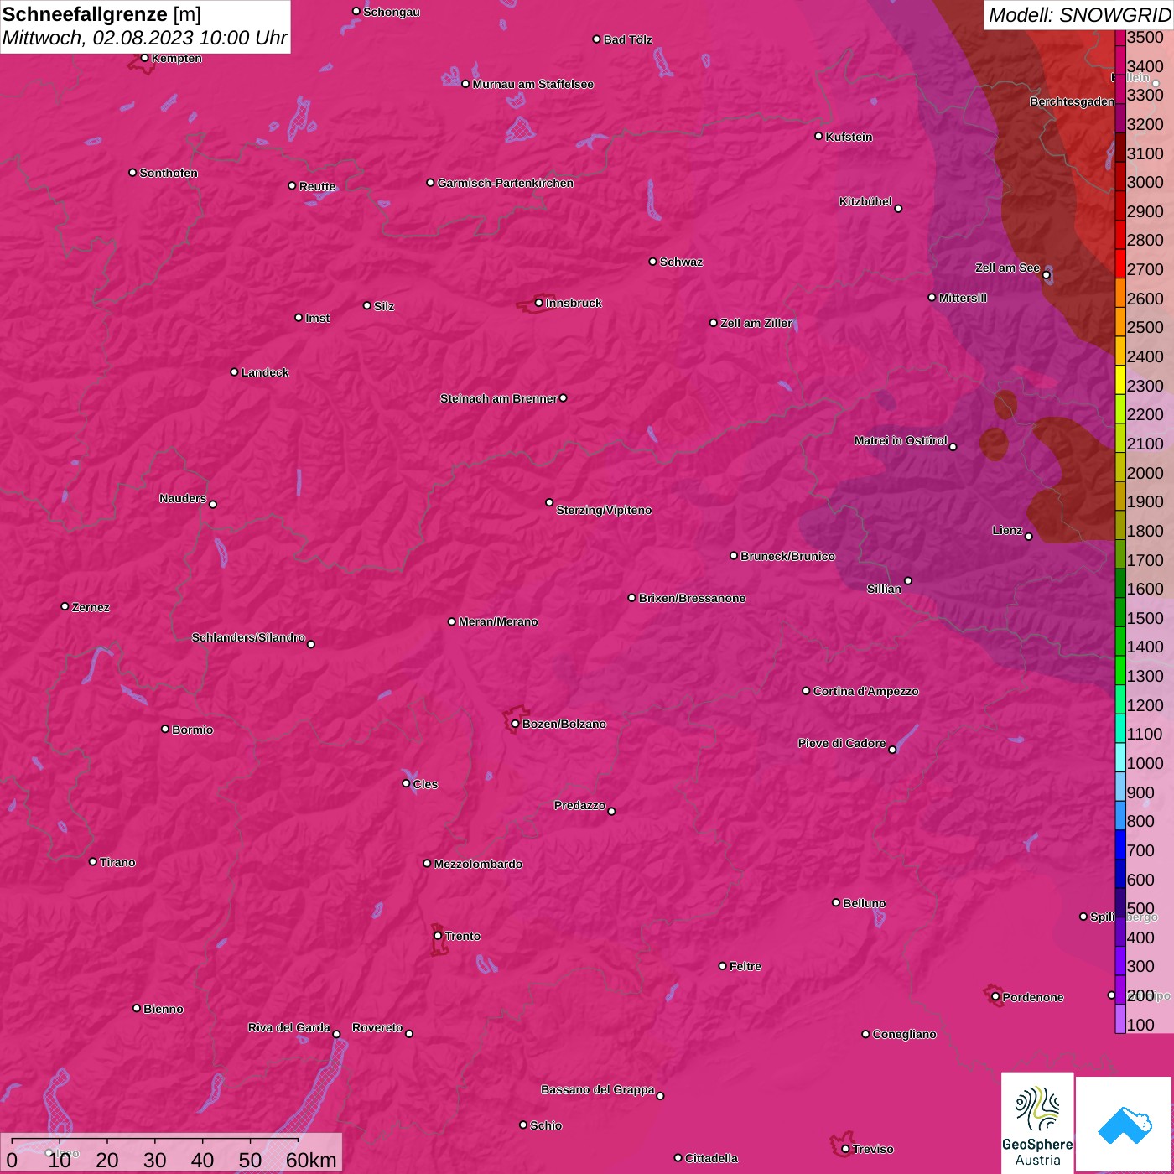
Task: Click the Predazzo label
Action: click(579, 805)
